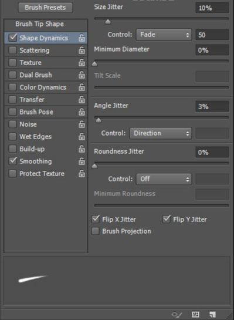Screen dimensions: 234x320
Task: Enable the Wet Edges checkbox
Action: point(13,137)
